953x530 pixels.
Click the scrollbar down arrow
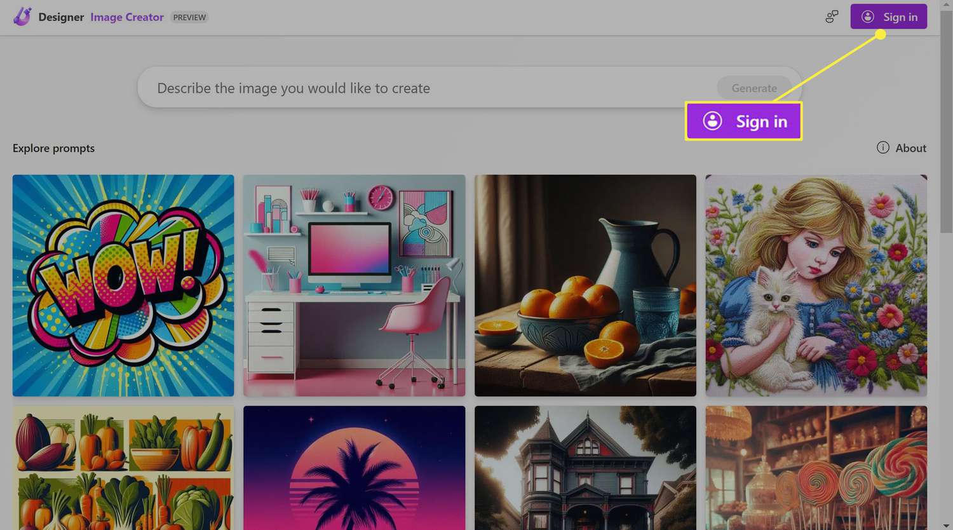click(946, 526)
